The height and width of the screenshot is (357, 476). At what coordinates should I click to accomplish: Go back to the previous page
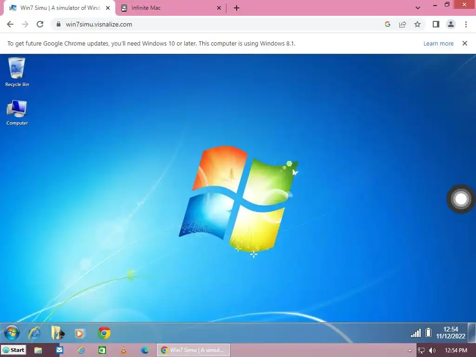tap(10, 24)
